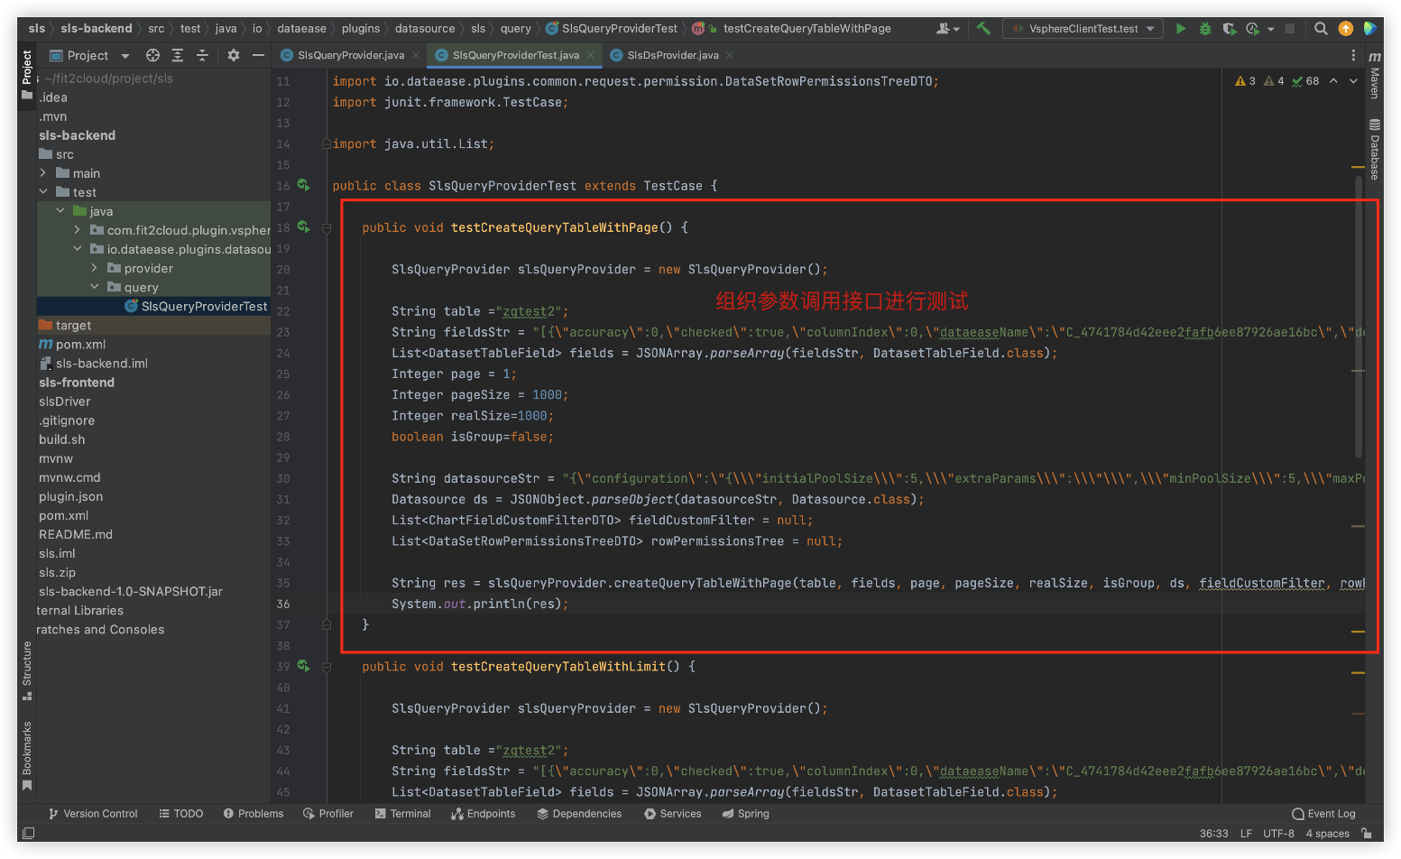Expand the provider package

94,267
